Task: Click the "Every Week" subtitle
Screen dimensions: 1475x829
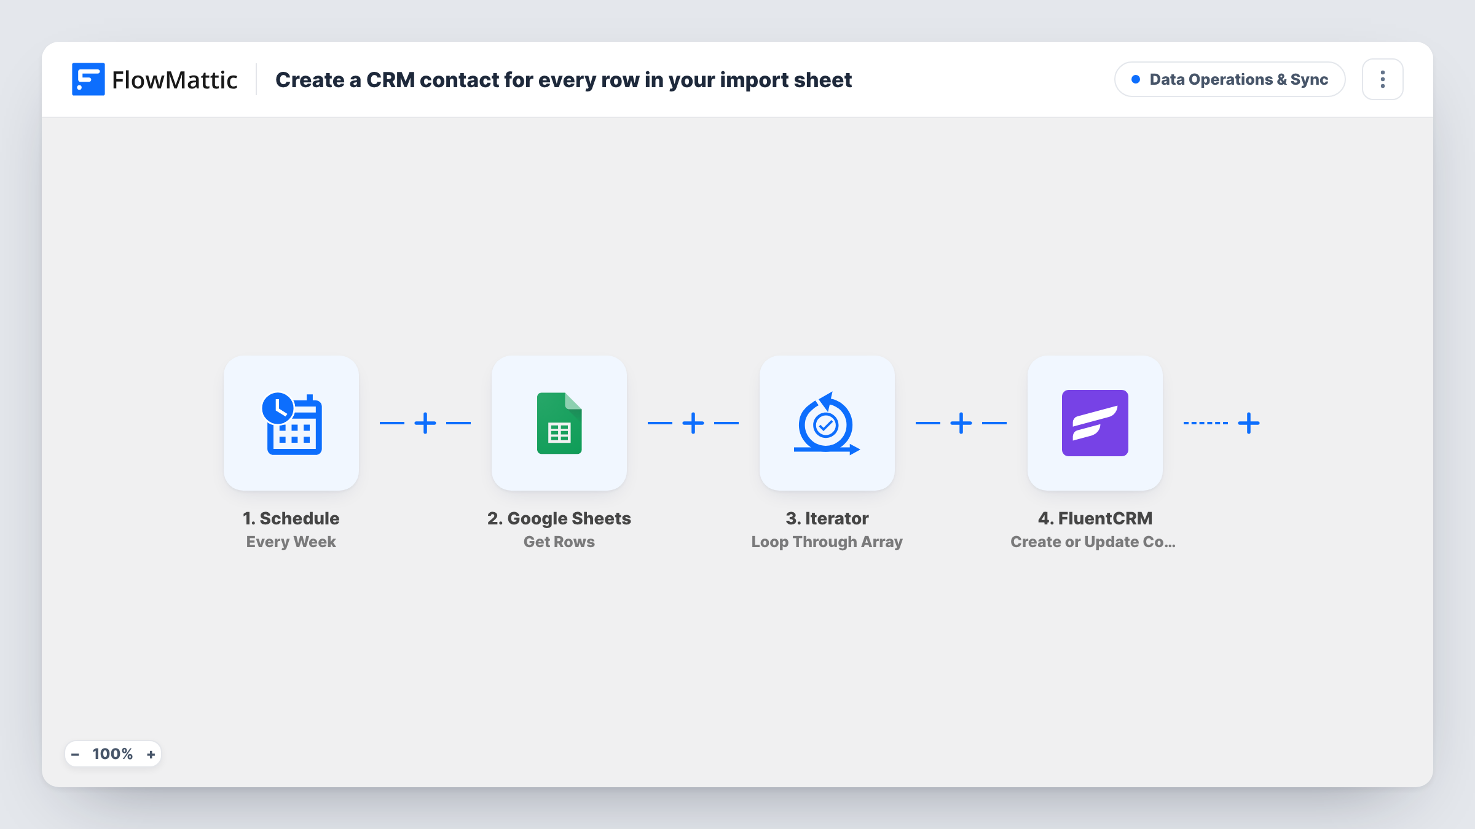Action: pos(291,542)
